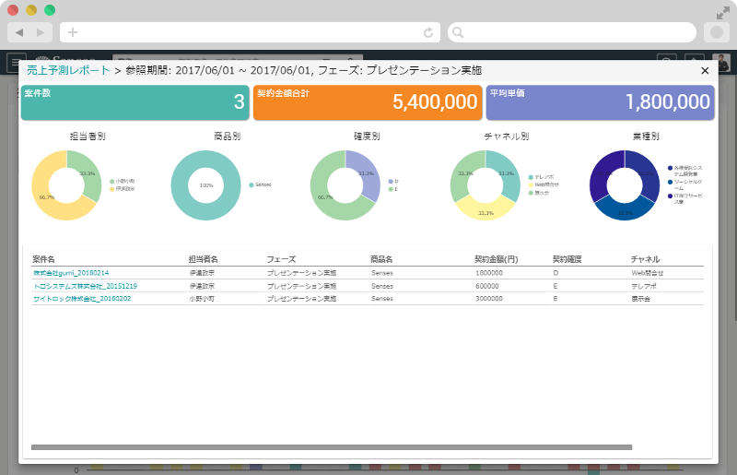Click the horizontal scrollbar below the table
Image resolution: width=737 pixels, height=475 pixels.
tap(332, 447)
